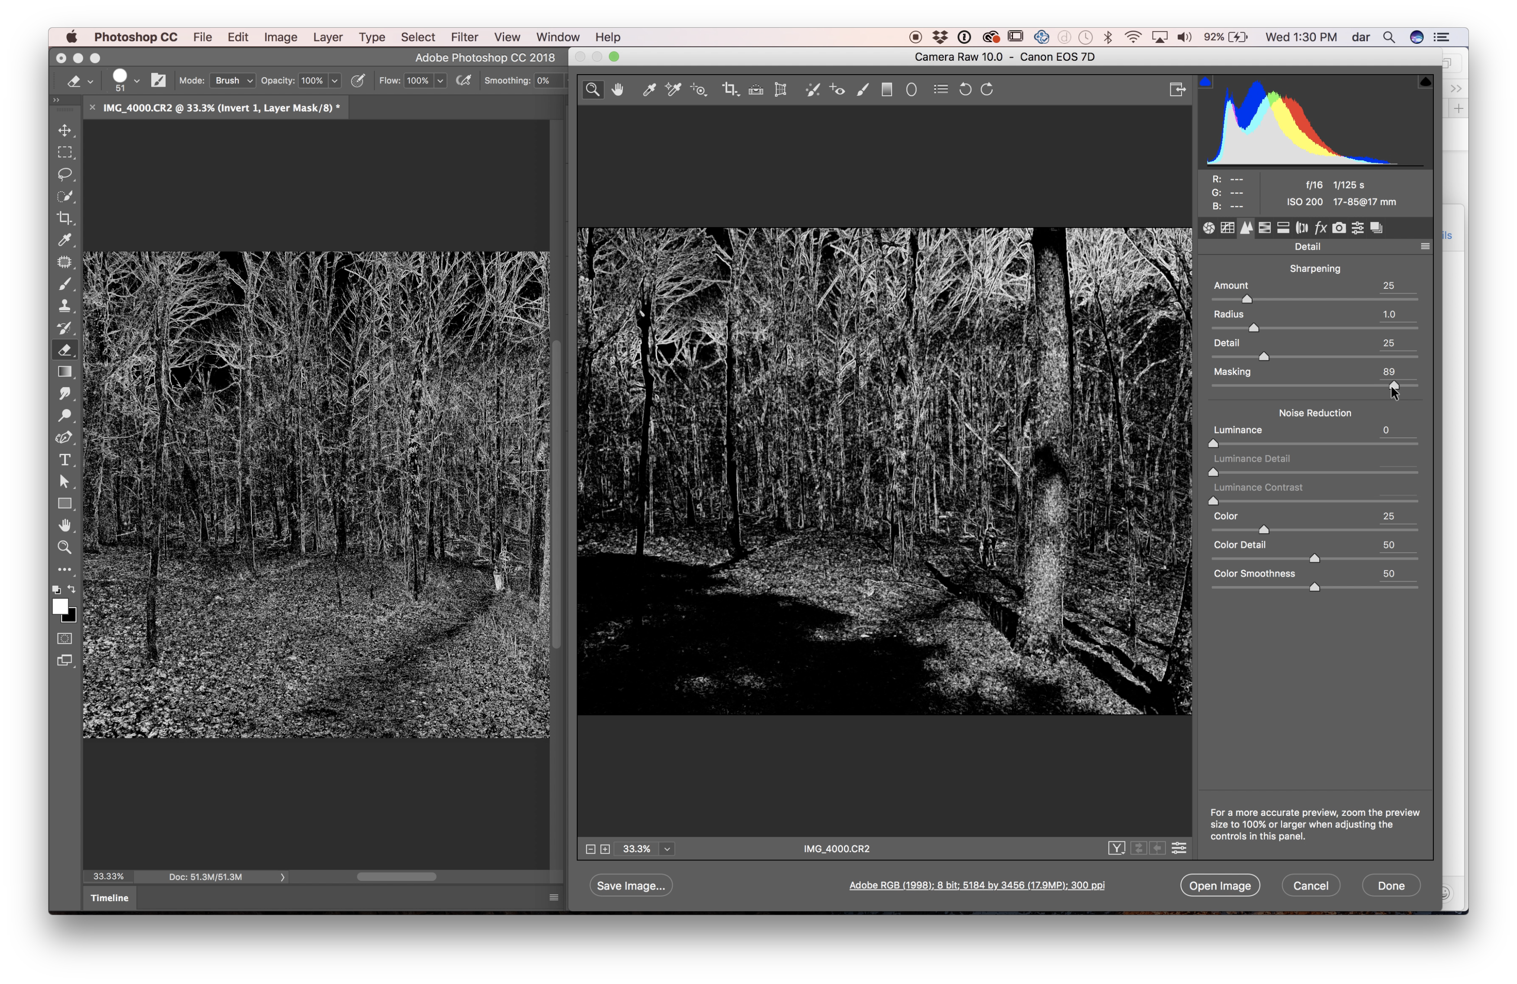Open the Filter menu
This screenshot has height=984, width=1517.
464,37
